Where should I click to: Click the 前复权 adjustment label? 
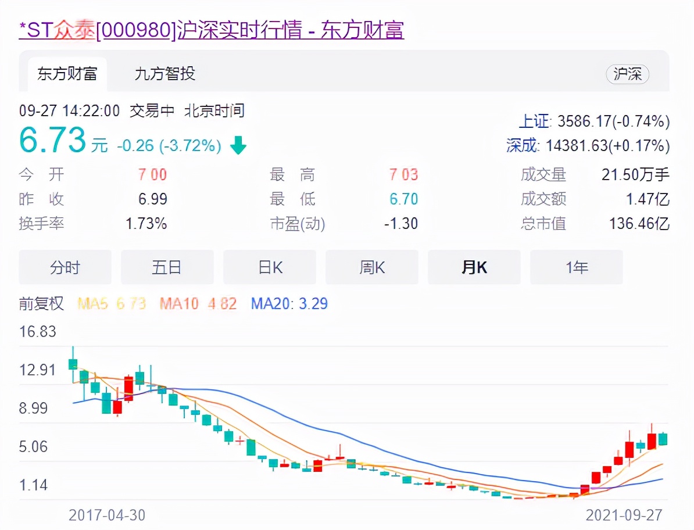tap(42, 303)
